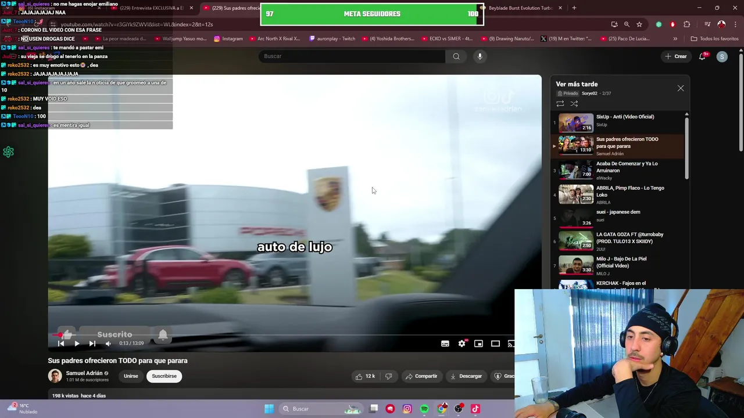The height and width of the screenshot is (418, 744).
Task: Start voice search with the microphone icon
Action: 480,56
